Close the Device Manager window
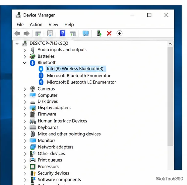Image resolution: width=187 pixels, height=185 pixels. pyautogui.click(x=166, y=15)
